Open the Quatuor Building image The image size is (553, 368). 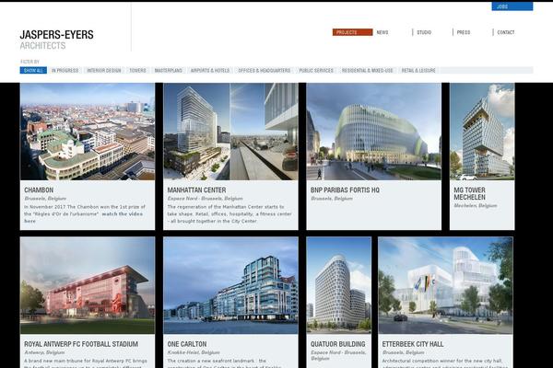(x=339, y=285)
